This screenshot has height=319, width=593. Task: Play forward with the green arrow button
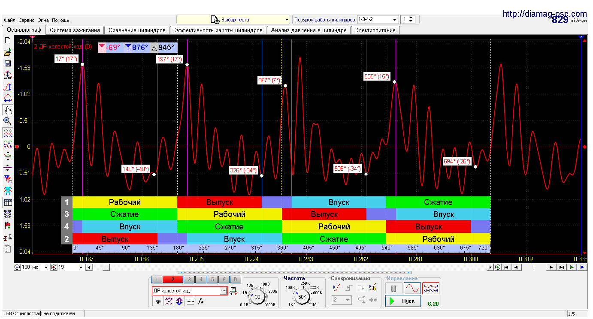click(x=572, y=267)
